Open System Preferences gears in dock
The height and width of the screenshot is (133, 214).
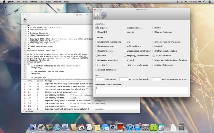pos(146,127)
